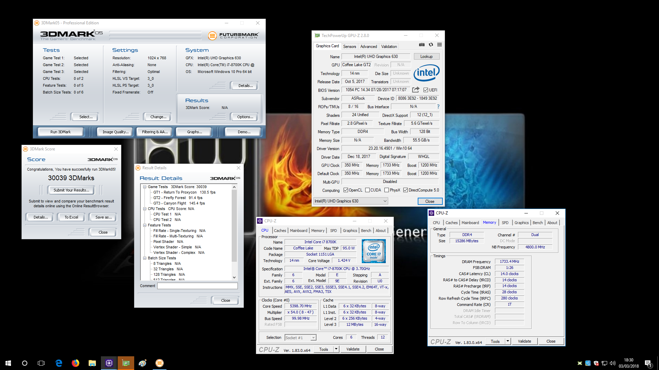This screenshot has width=659, height=370.
Task: Click the 3DMark05 window title icon
Action: tap(37, 23)
